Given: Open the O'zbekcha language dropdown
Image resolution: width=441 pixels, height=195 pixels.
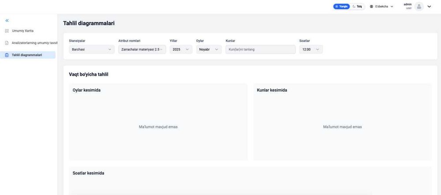Looking at the screenshot, I should click(x=381, y=7).
